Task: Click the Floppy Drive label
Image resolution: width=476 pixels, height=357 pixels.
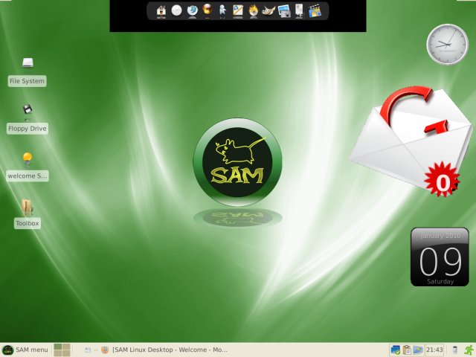Action: (x=28, y=129)
